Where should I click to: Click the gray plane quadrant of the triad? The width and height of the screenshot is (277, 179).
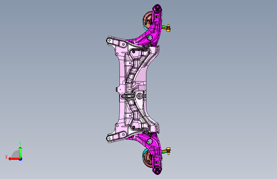point(16,154)
